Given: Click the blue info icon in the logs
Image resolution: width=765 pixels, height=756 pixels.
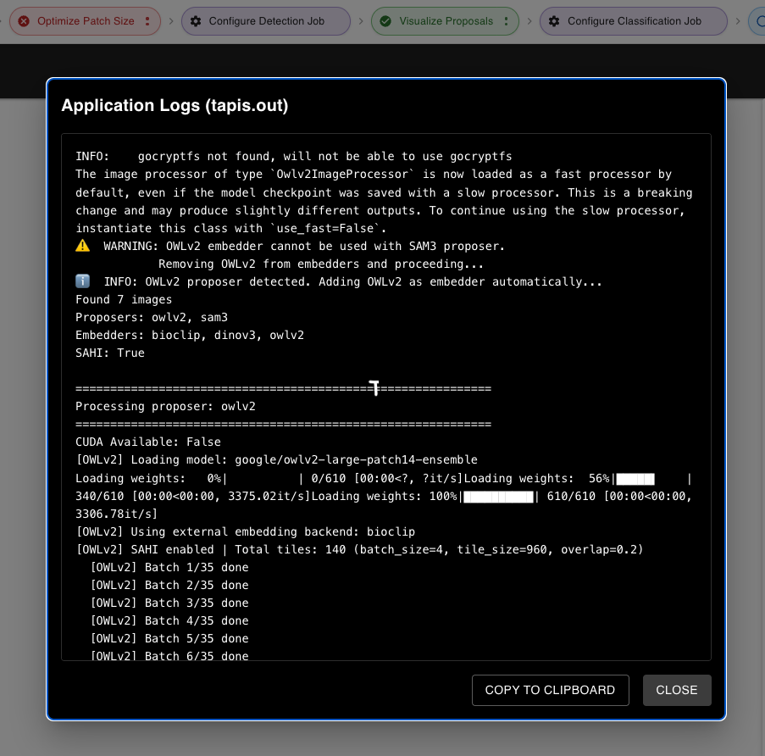Looking at the screenshot, I should point(82,281).
